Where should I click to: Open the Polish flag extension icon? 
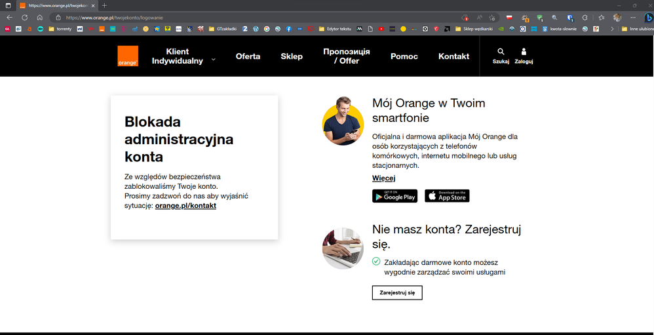click(x=509, y=18)
